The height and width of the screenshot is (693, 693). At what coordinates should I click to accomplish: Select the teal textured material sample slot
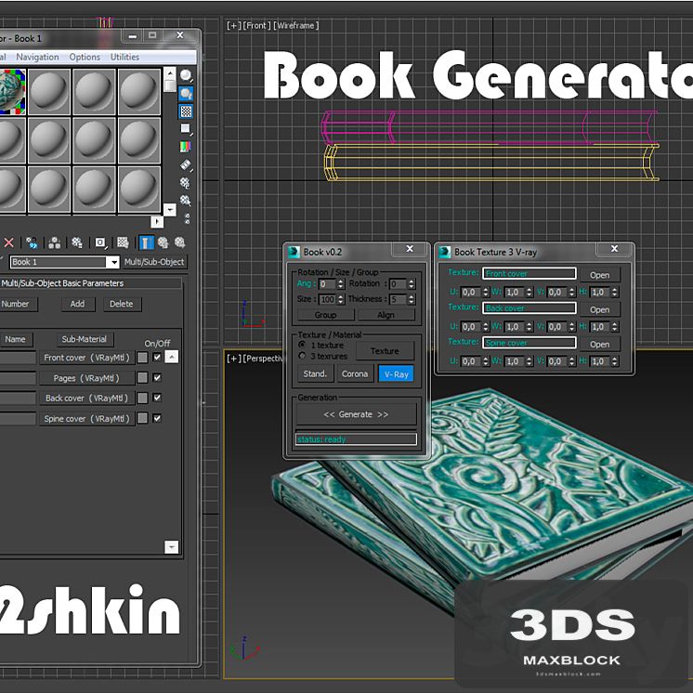click(11, 92)
